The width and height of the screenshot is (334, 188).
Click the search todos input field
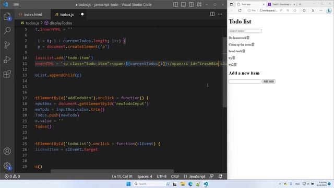[245, 31]
